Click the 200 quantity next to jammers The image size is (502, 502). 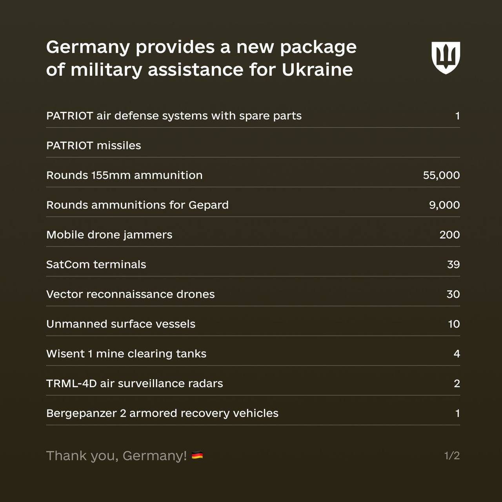[449, 235]
